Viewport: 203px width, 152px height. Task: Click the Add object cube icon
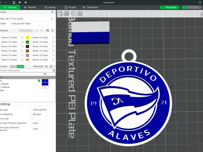(60, 14)
